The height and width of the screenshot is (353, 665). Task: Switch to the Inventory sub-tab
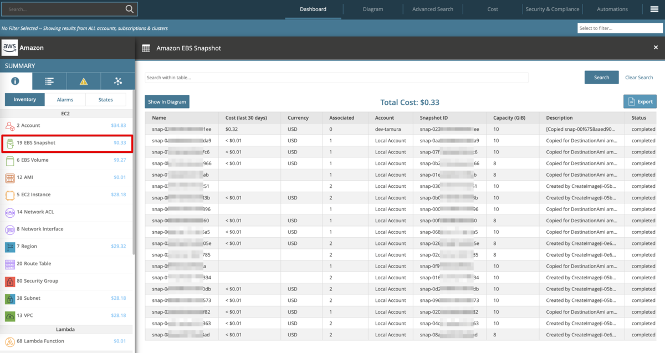(25, 100)
